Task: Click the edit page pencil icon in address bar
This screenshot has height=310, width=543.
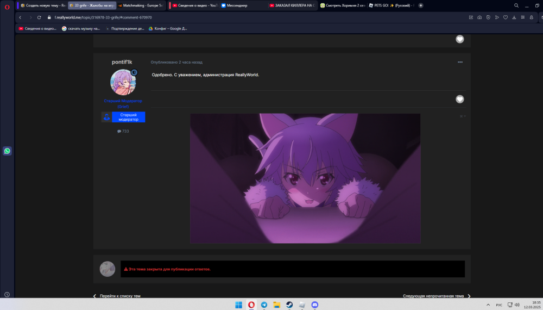Action: 471,17
